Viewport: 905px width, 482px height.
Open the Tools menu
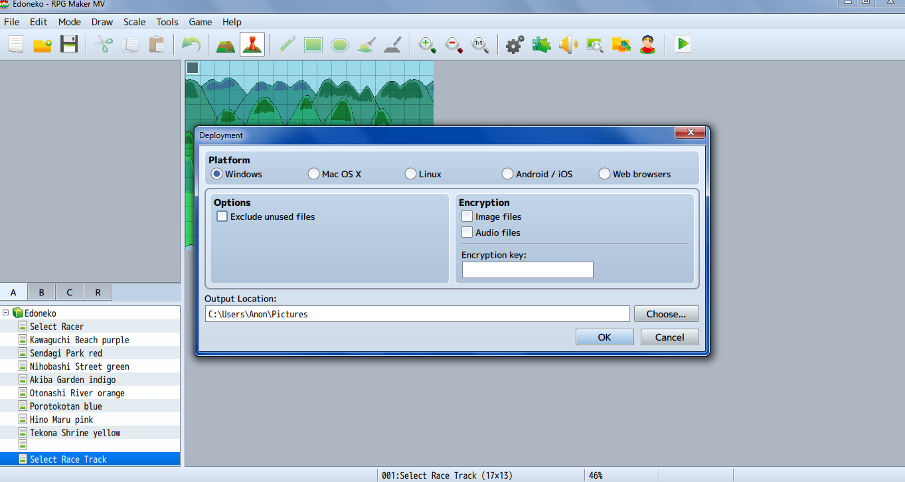click(x=167, y=22)
